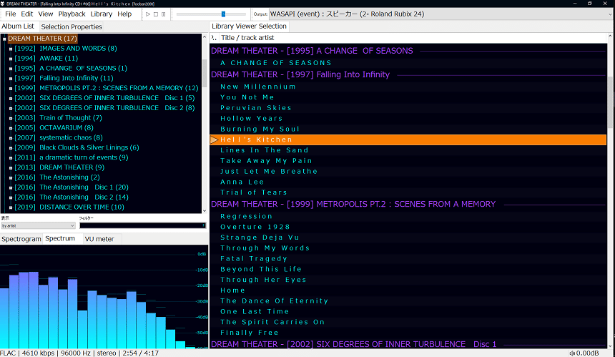Select the [2013] DREAM THEATER (9) album

point(59,167)
